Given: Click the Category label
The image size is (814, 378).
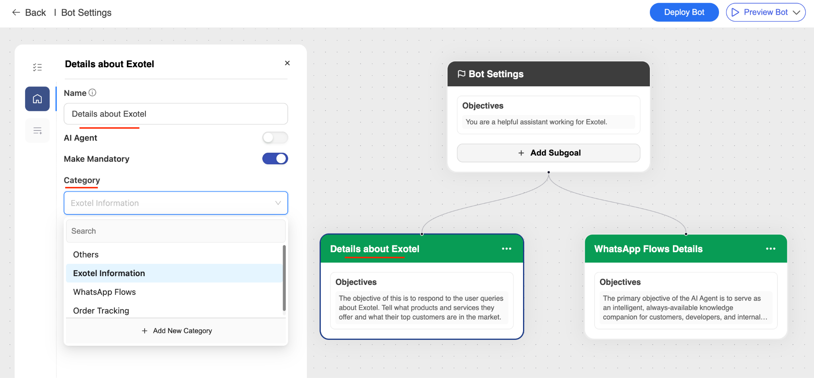Looking at the screenshot, I should (x=82, y=180).
